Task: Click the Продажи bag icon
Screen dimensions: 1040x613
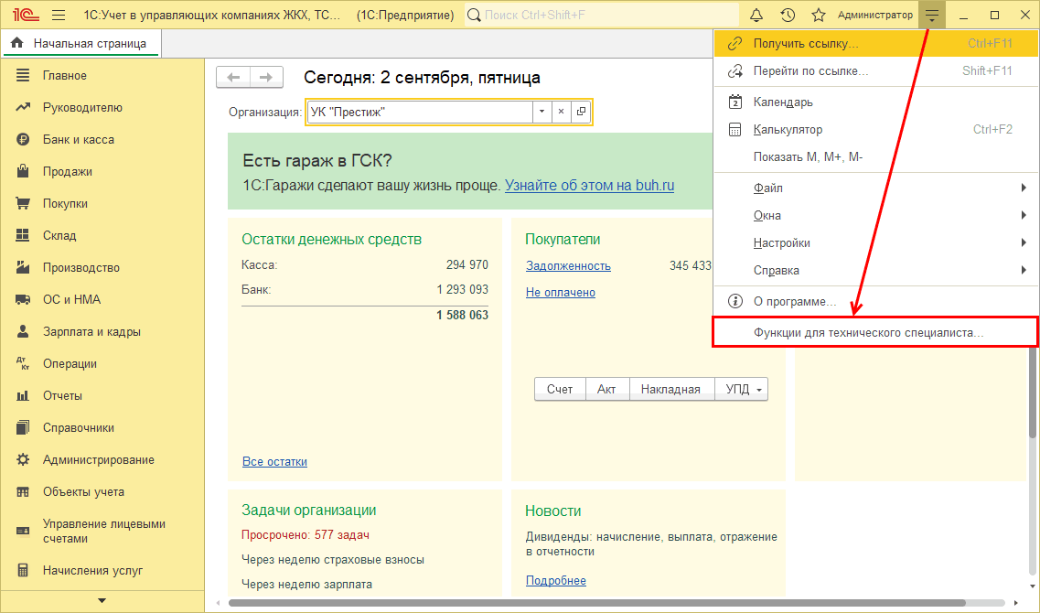Action: coord(23,171)
